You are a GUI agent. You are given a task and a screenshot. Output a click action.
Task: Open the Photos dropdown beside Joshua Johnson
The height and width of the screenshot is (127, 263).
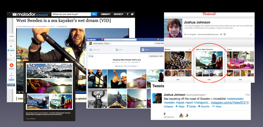point(108,43)
